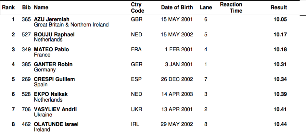
Task: Click the Reaction Time column header
Action: pyautogui.click(x=231, y=7)
